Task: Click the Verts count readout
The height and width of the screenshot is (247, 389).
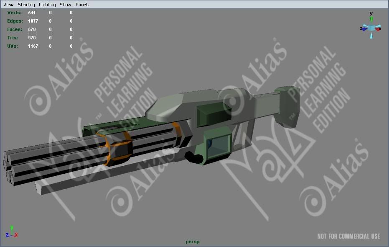Action: click(x=32, y=13)
